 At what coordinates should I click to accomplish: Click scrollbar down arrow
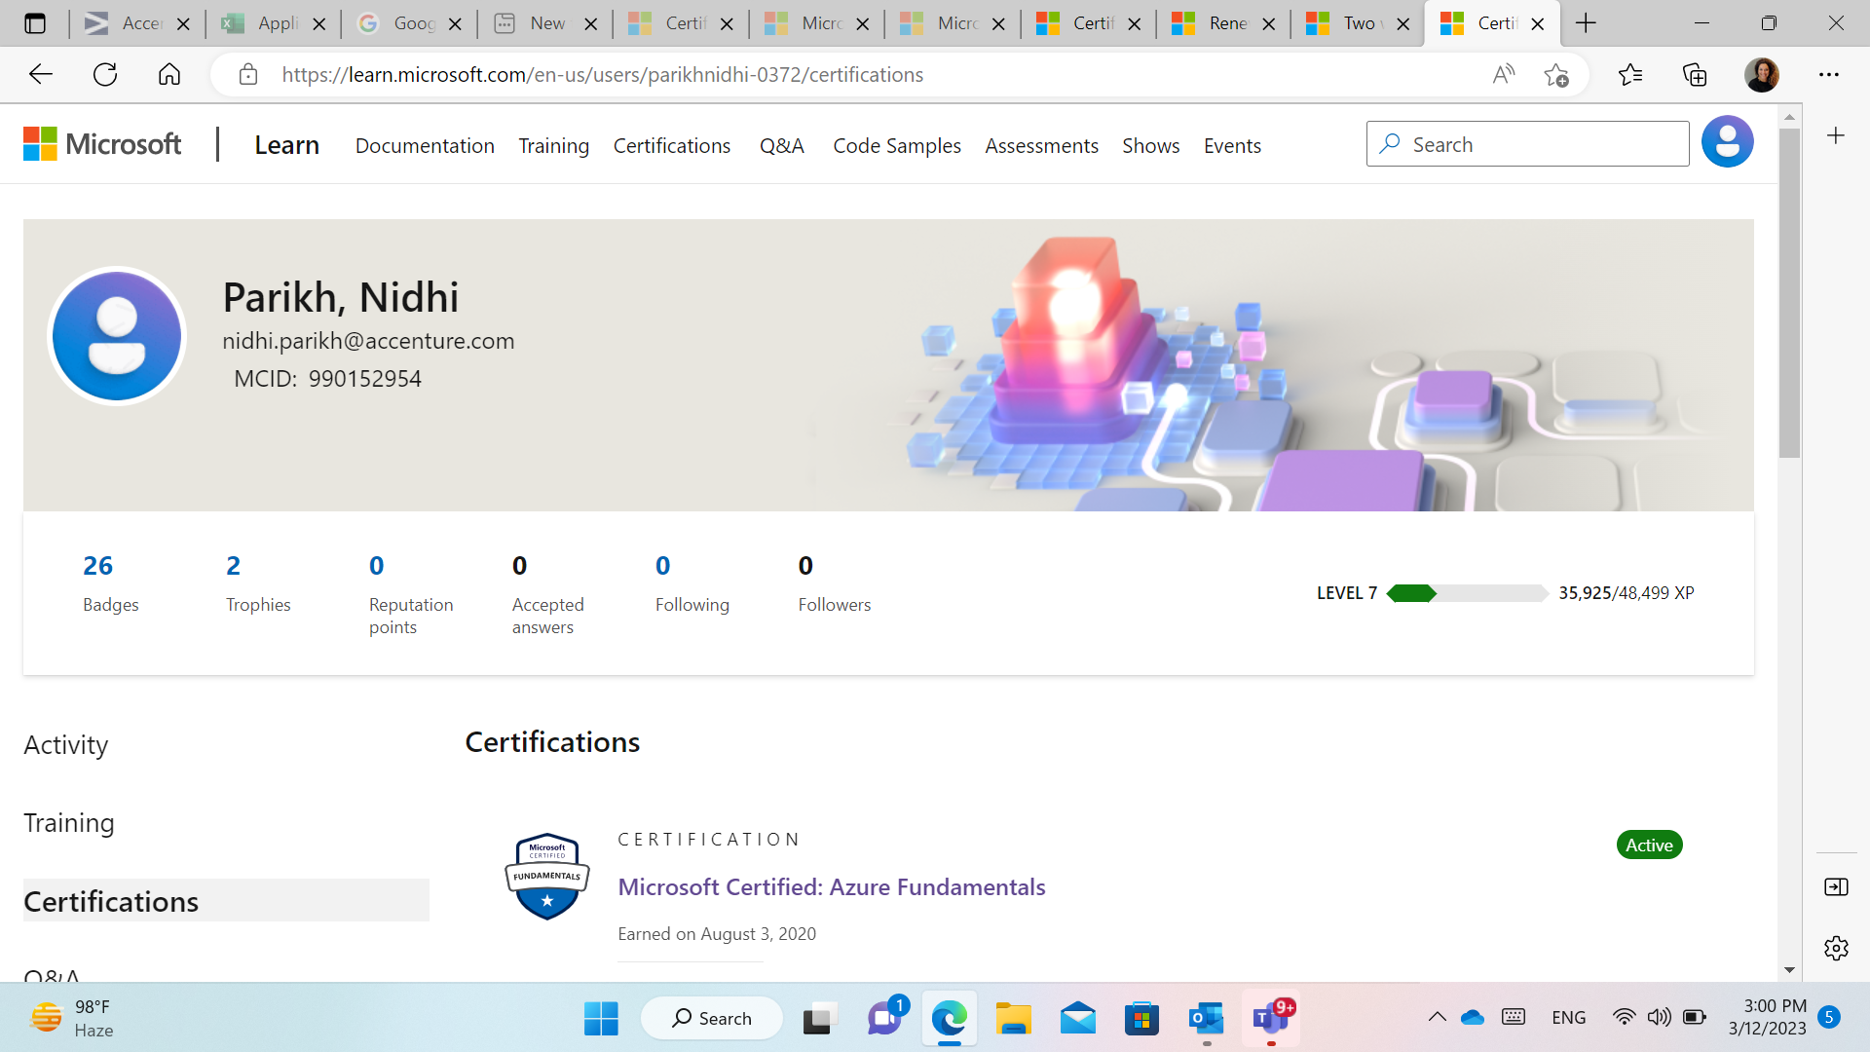pyautogui.click(x=1789, y=970)
